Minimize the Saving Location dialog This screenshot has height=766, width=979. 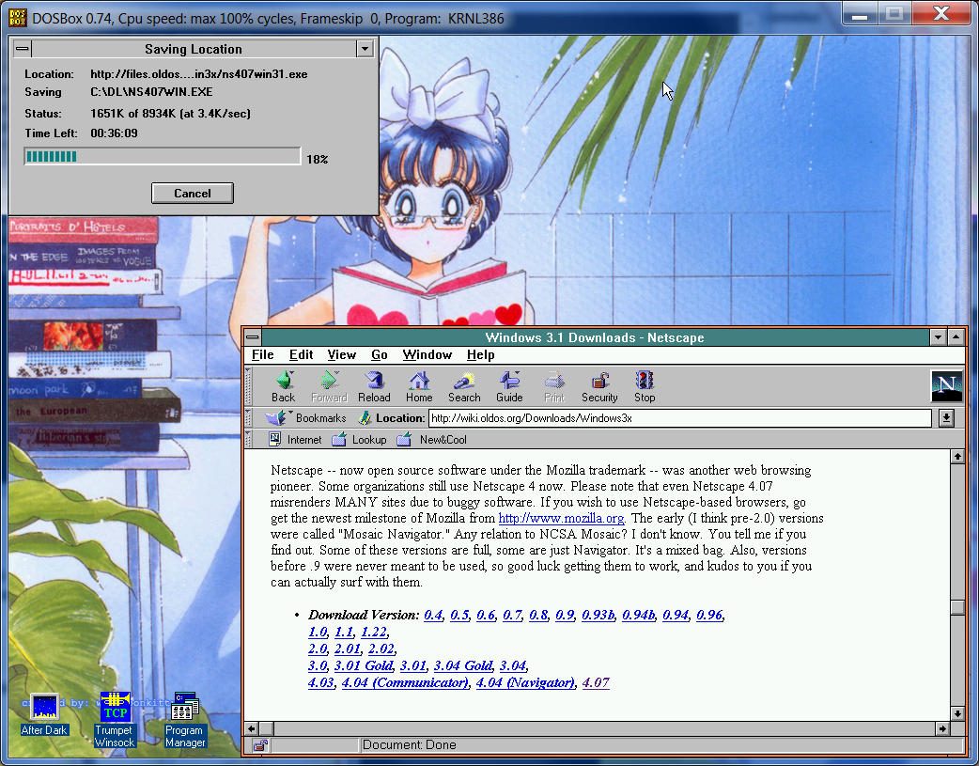[x=365, y=49]
